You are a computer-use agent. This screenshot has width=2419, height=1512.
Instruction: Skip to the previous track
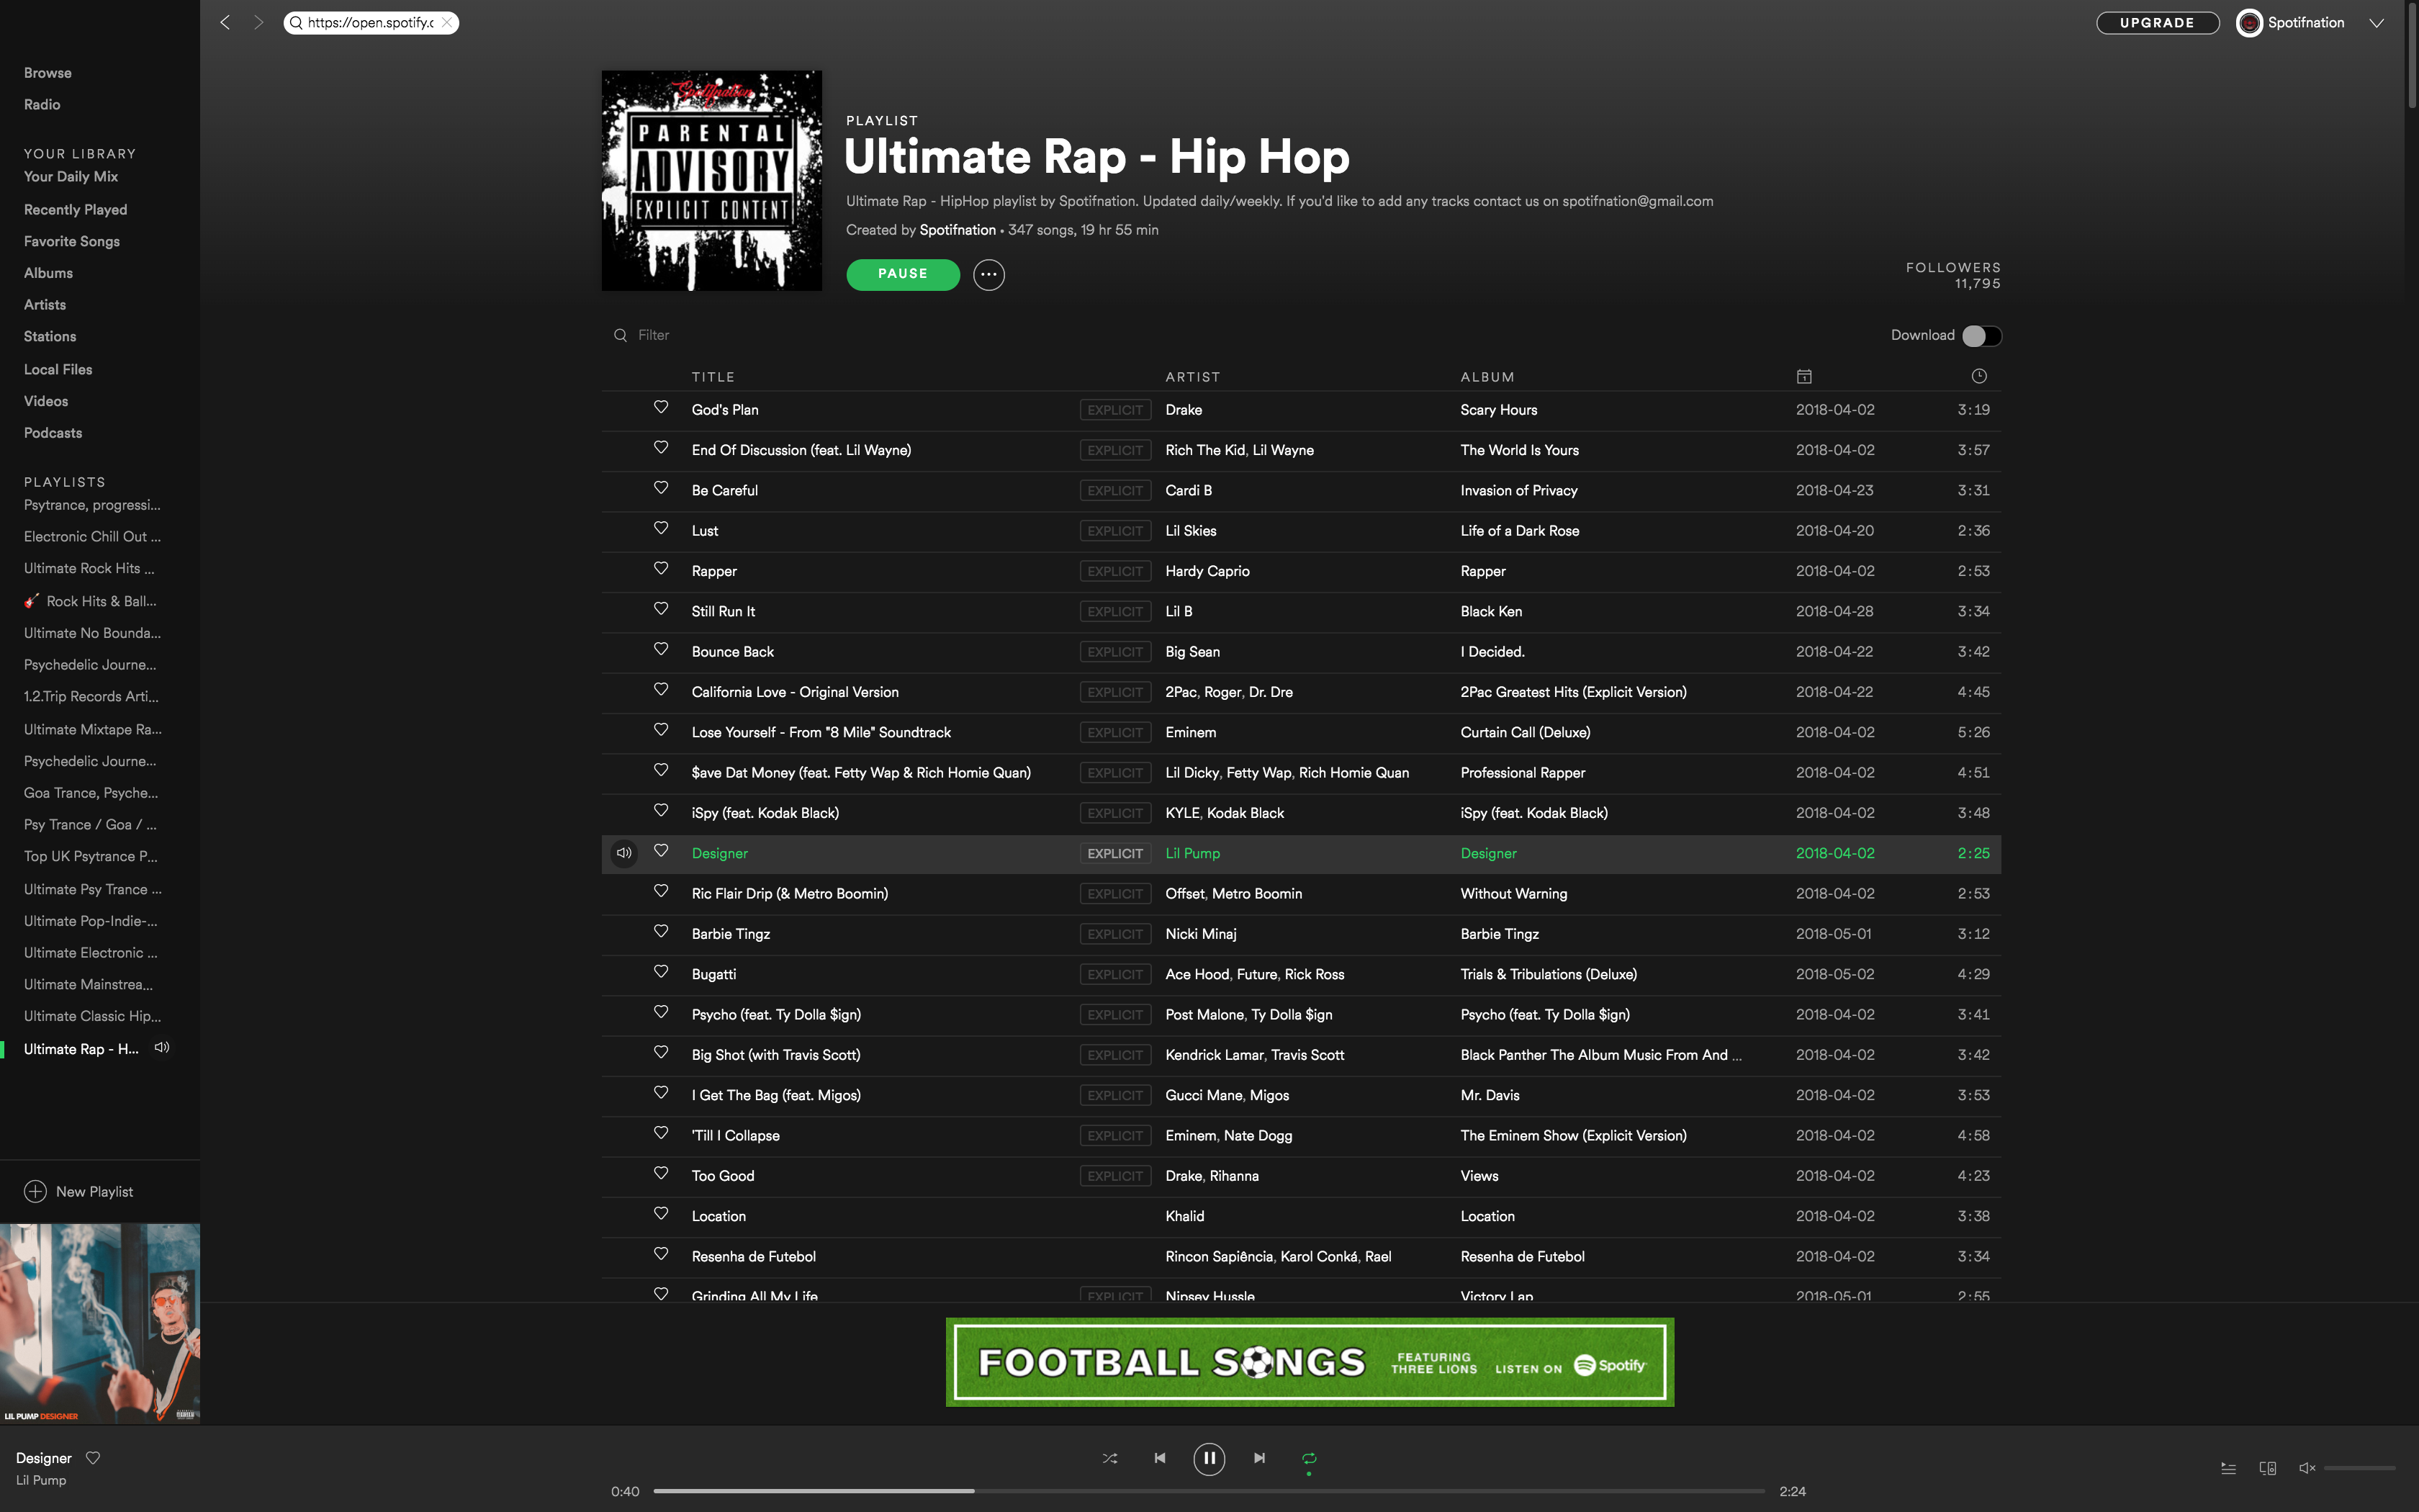coord(1160,1458)
